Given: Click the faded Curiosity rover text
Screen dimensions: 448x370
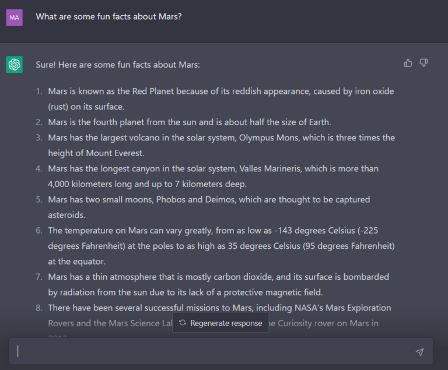Looking at the screenshot, I should 324,323.
